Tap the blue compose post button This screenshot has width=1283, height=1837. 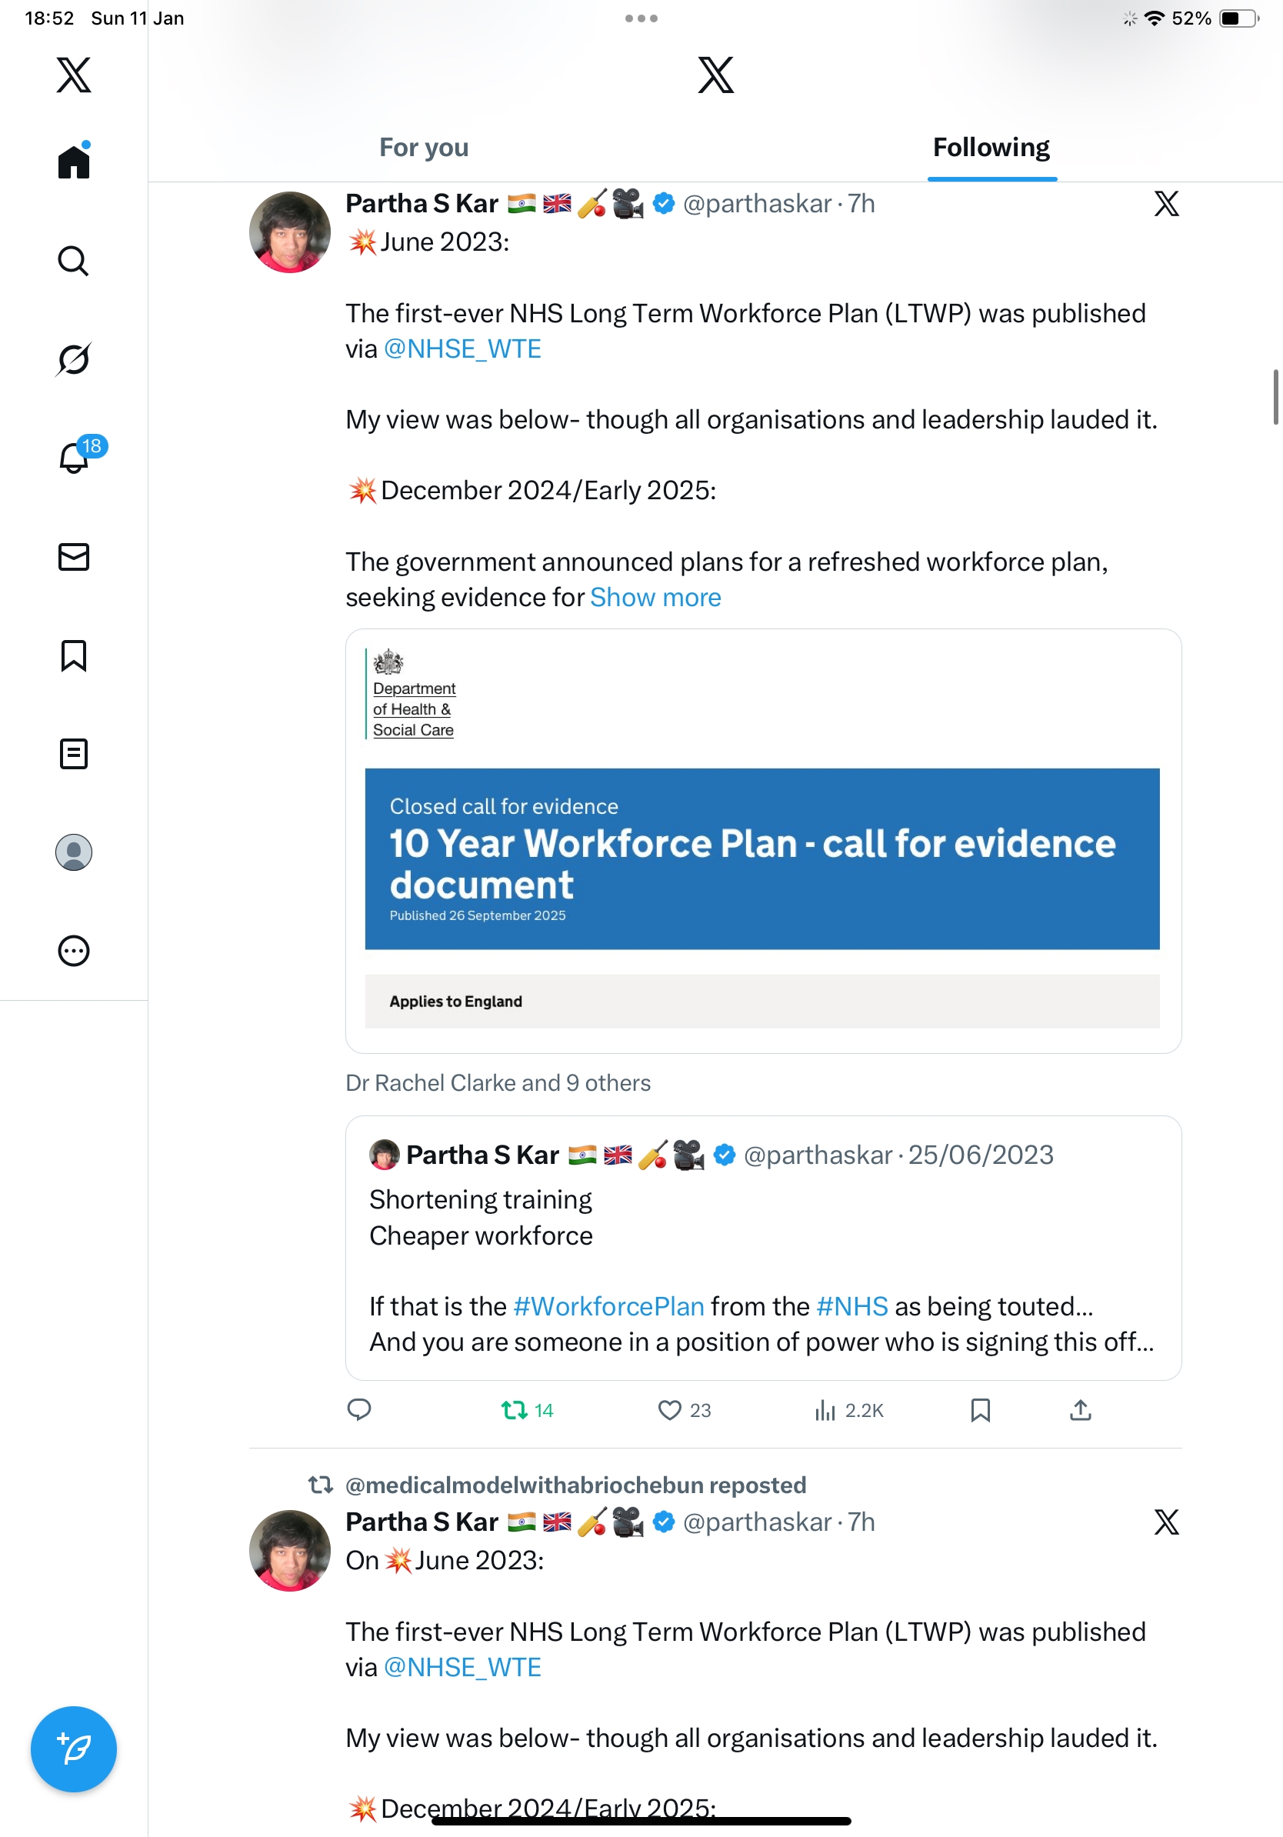[74, 1749]
